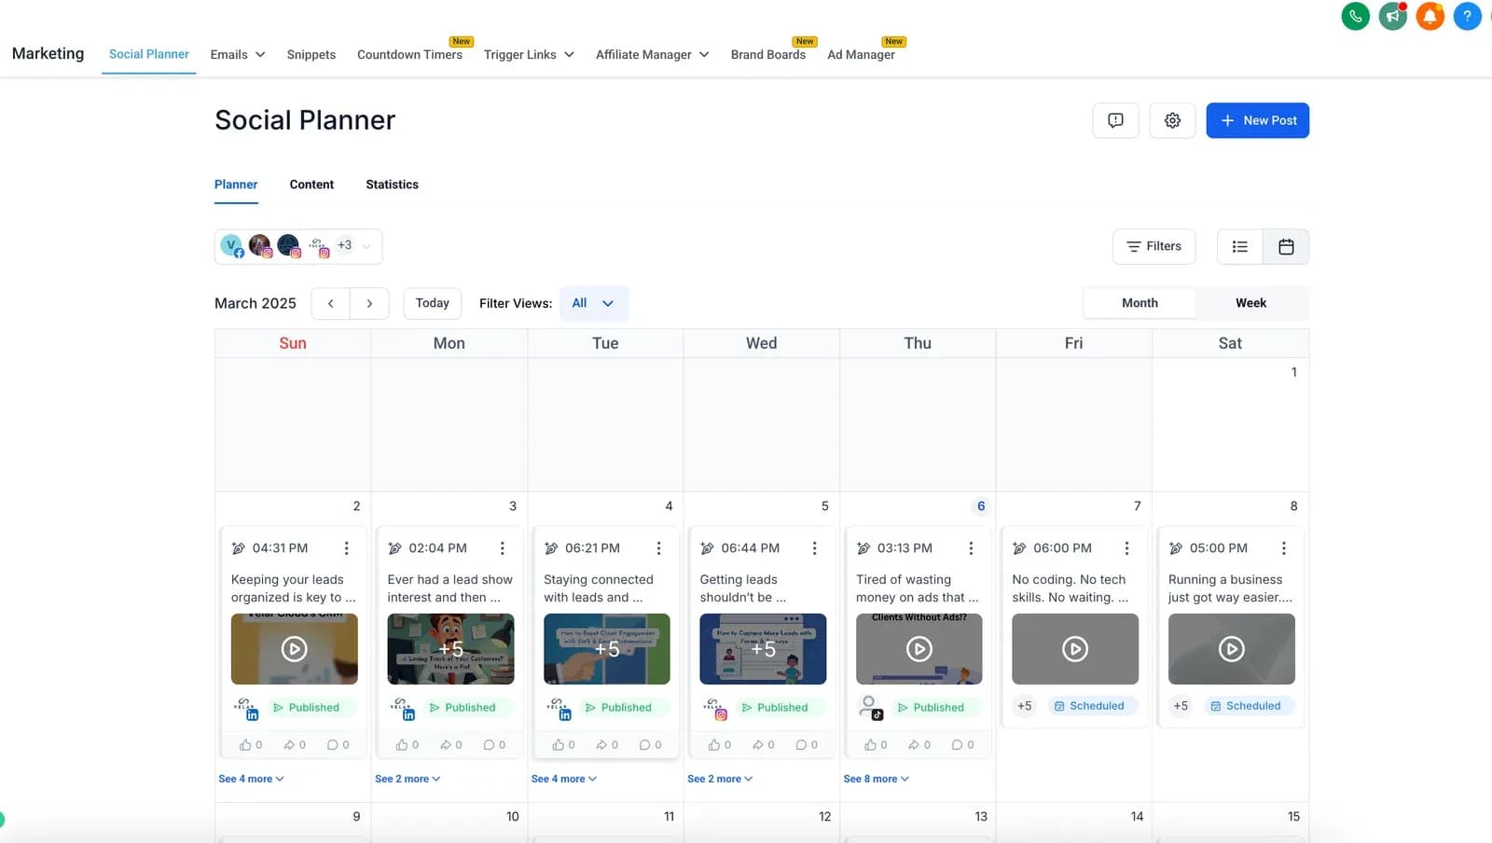This screenshot has width=1492, height=843.
Task: Expand 'See 4 more' on Sunday
Action: click(251, 779)
